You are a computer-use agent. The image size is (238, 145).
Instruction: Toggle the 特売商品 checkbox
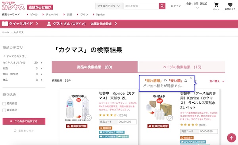coord(4,103)
